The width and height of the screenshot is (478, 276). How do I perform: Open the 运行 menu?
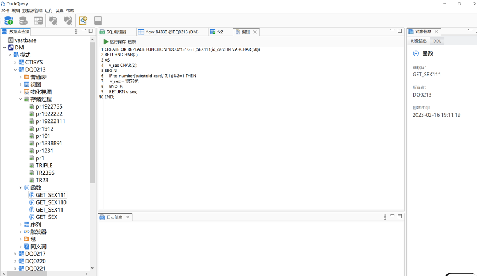[49, 10]
